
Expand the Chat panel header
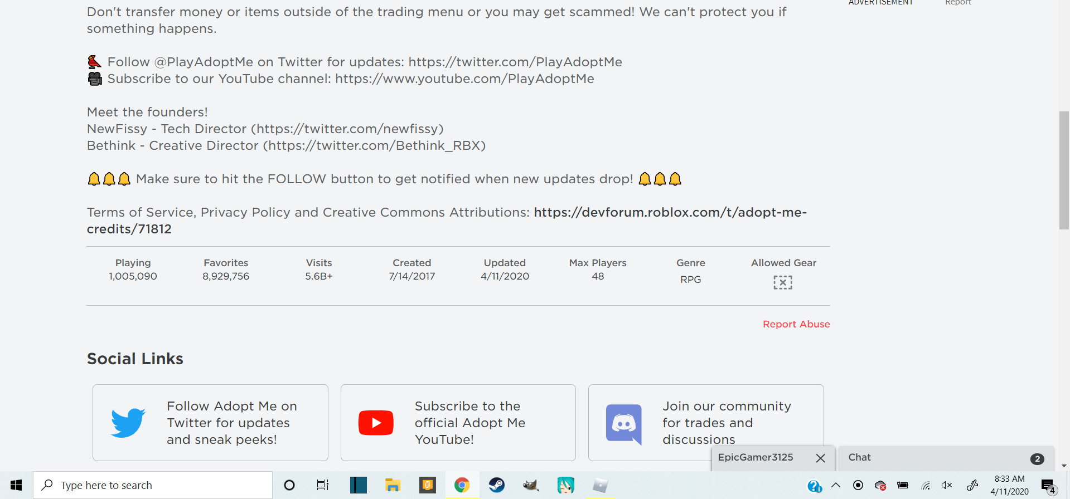946,458
